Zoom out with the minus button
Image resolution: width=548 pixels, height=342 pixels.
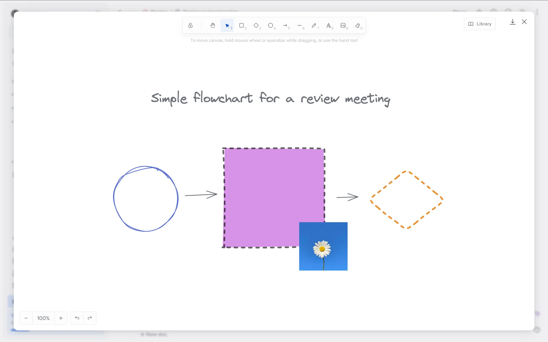point(26,318)
